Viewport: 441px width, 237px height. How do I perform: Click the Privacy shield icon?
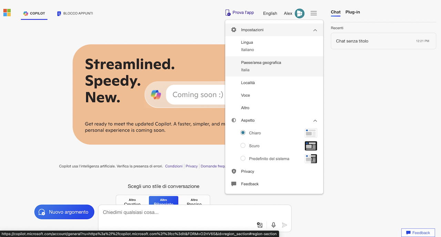[234, 171]
